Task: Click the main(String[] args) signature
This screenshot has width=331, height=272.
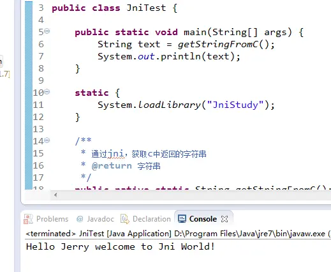Action: (238, 33)
